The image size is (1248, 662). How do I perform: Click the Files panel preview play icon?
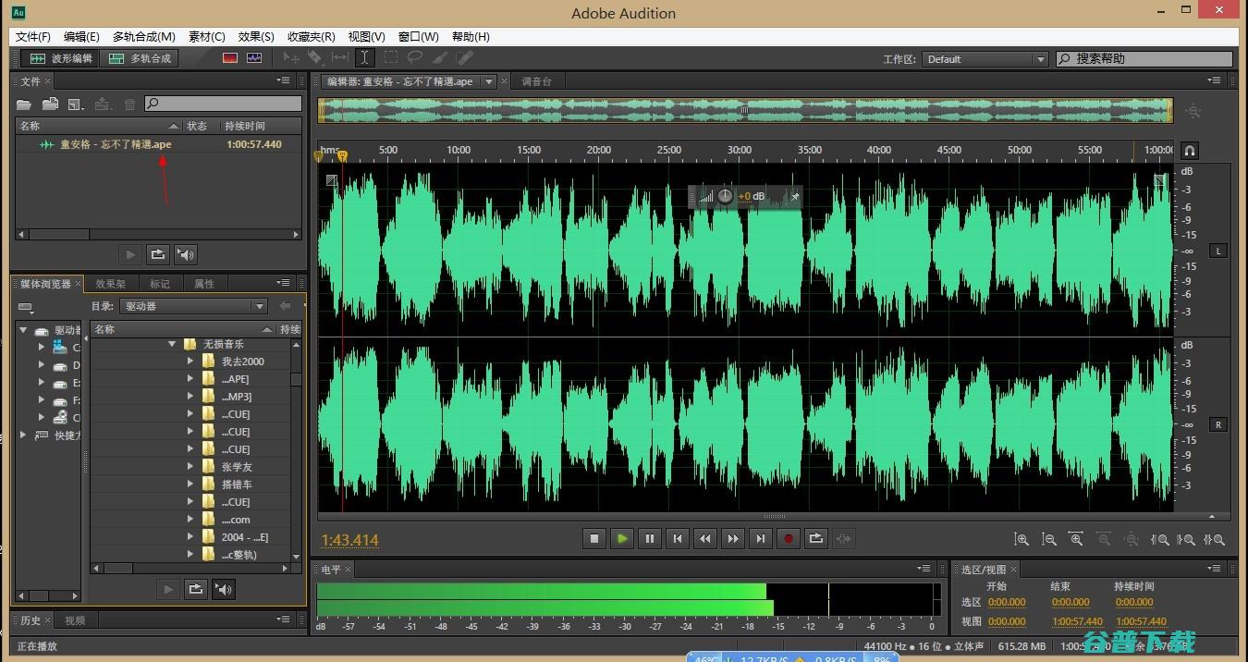(130, 254)
